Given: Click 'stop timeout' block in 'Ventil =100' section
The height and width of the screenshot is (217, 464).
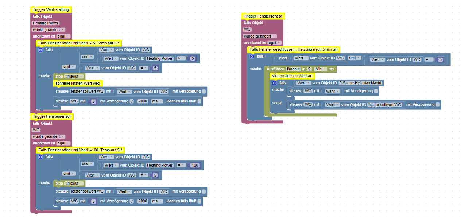Looking at the screenshot, I should 69,183.
